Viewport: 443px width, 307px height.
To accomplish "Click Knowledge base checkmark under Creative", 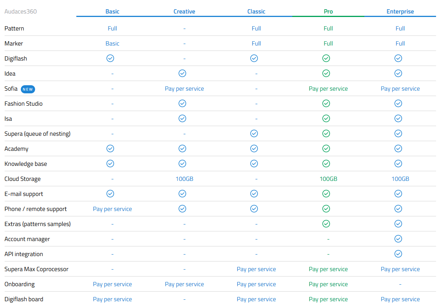I will tap(182, 164).
